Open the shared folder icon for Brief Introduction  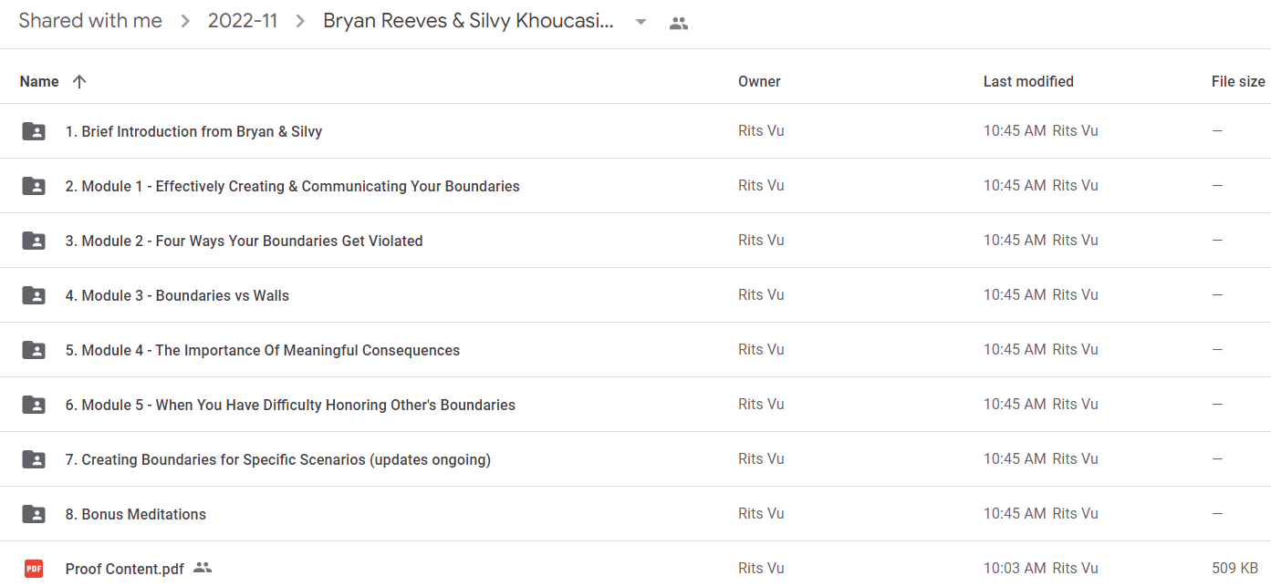[34, 131]
